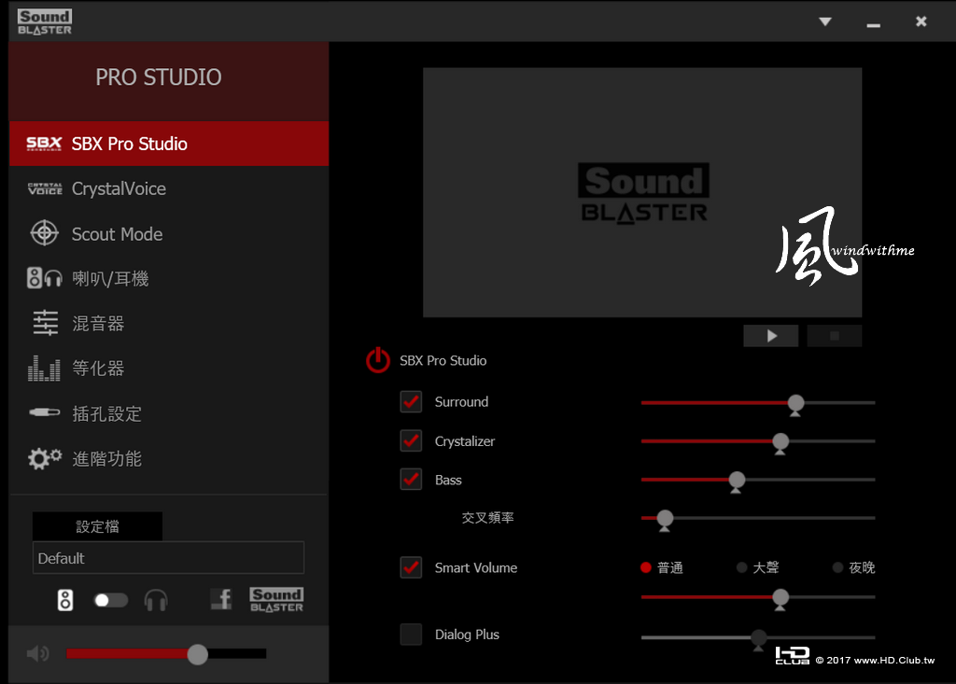Screen dimensions: 956x684
Task: Click the SBX Pro Studio power icon
Action: point(377,360)
